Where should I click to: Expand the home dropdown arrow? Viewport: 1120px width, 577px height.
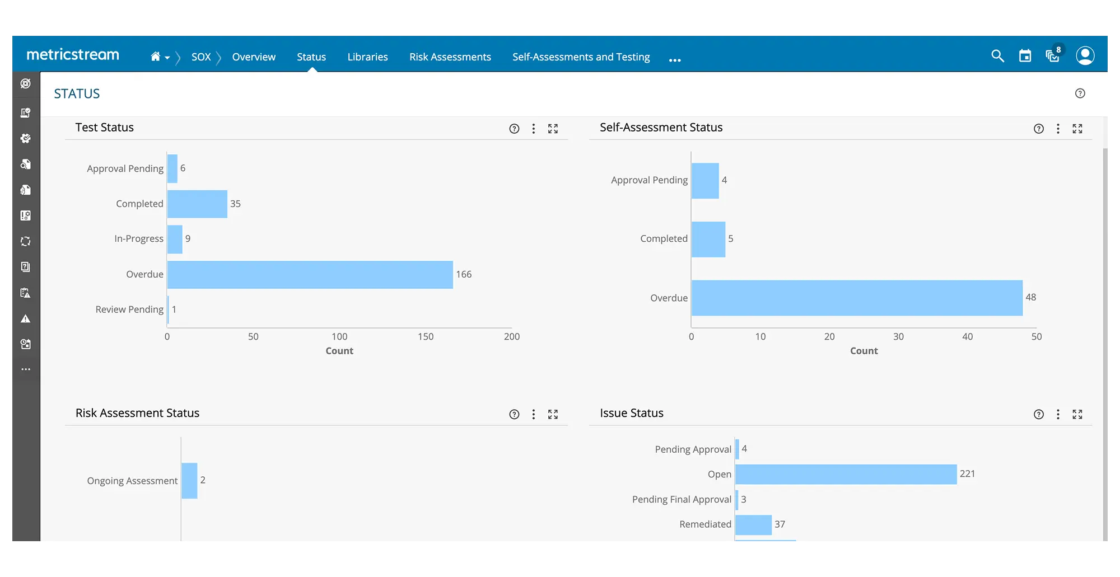point(167,58)
